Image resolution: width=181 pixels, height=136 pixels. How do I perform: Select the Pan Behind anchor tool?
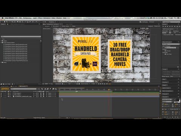15,22
